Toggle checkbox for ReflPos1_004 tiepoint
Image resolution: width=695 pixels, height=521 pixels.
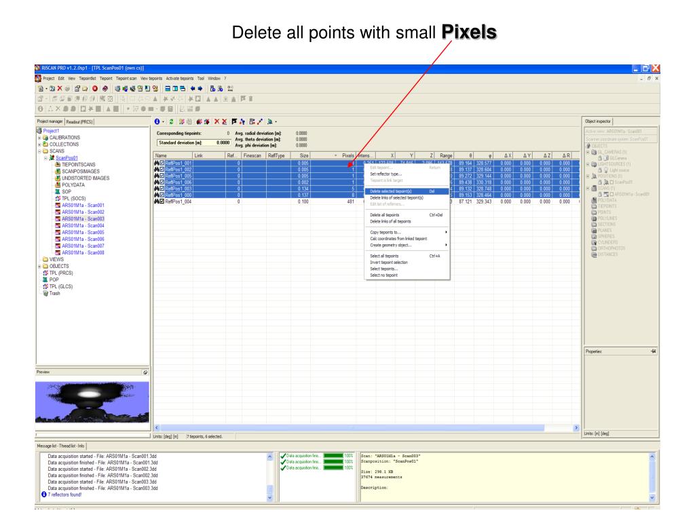162,201
